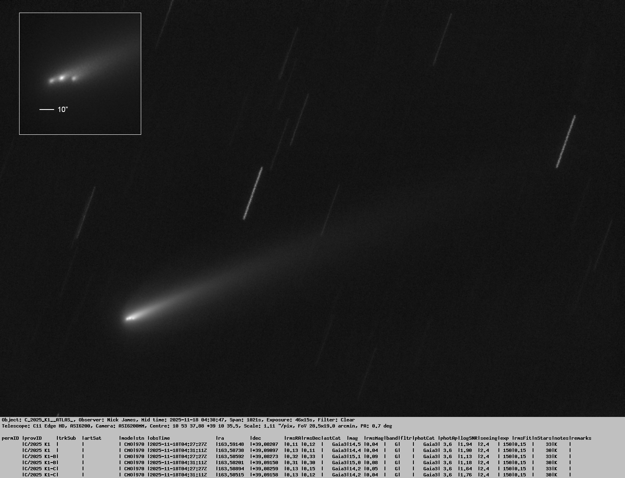The image size is (625, 478).
Task: Click the logSNR value 1.94
Action: (465, 444)
